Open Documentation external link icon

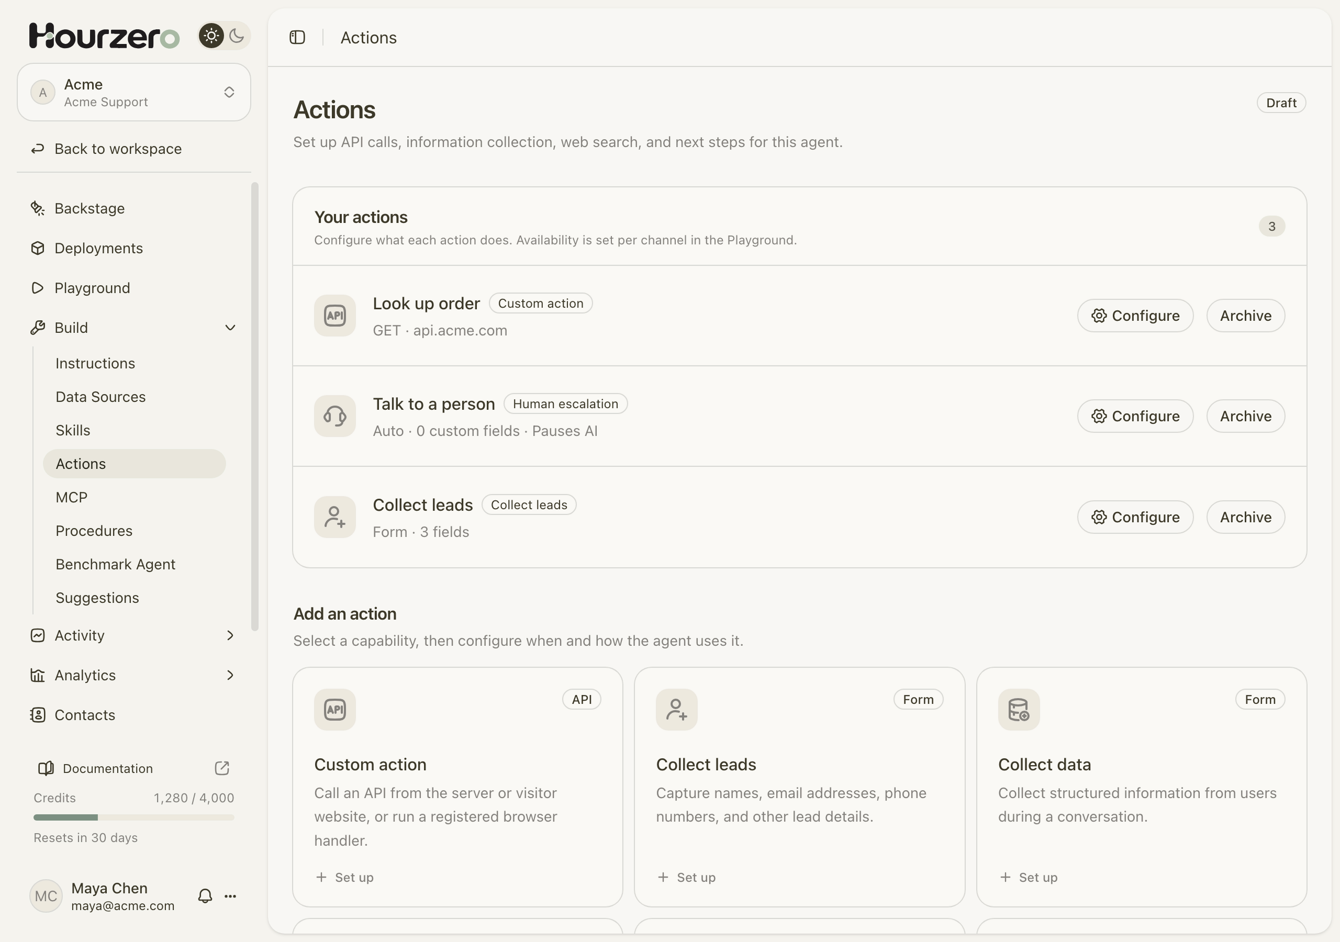(222, 768)
